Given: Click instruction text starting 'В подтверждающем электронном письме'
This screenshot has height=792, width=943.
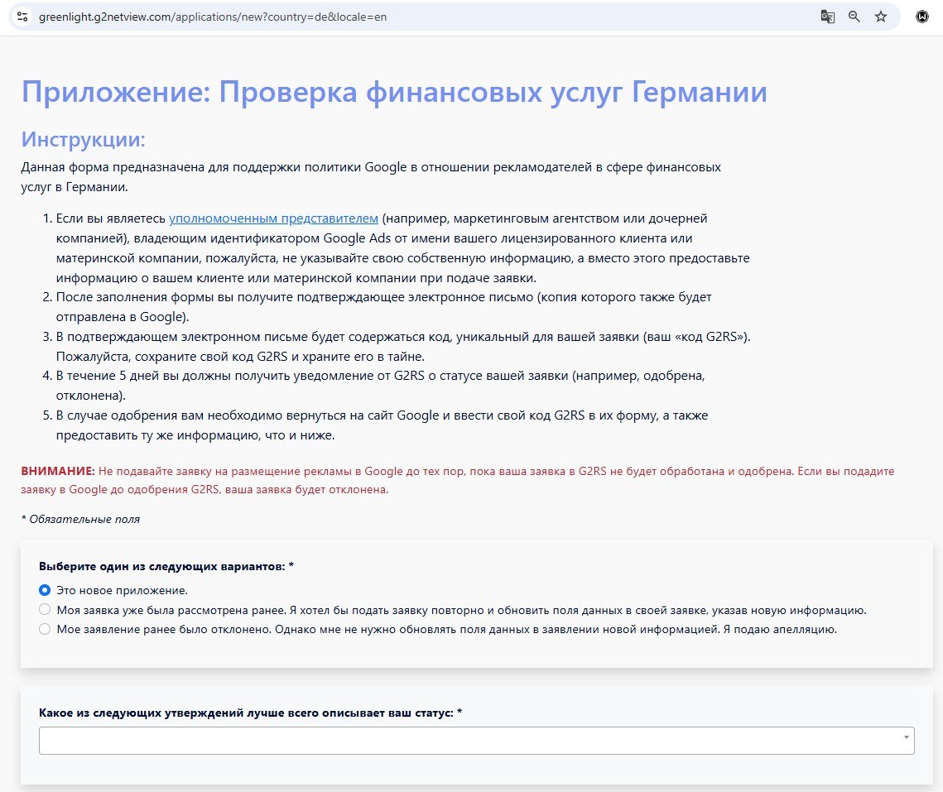Looking at the screenshot, I should 403,347.
